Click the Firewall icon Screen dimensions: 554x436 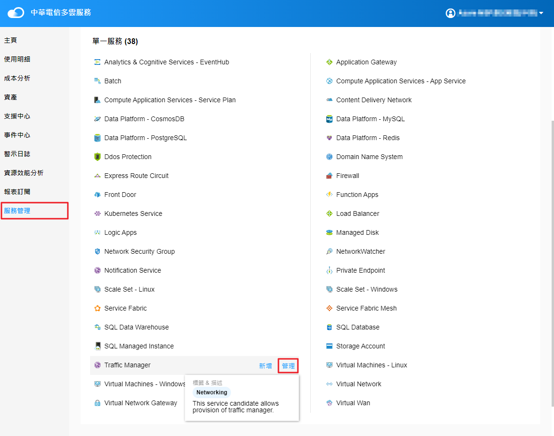pos(329,176)
